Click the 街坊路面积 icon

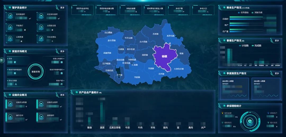(x=10, y=16)
